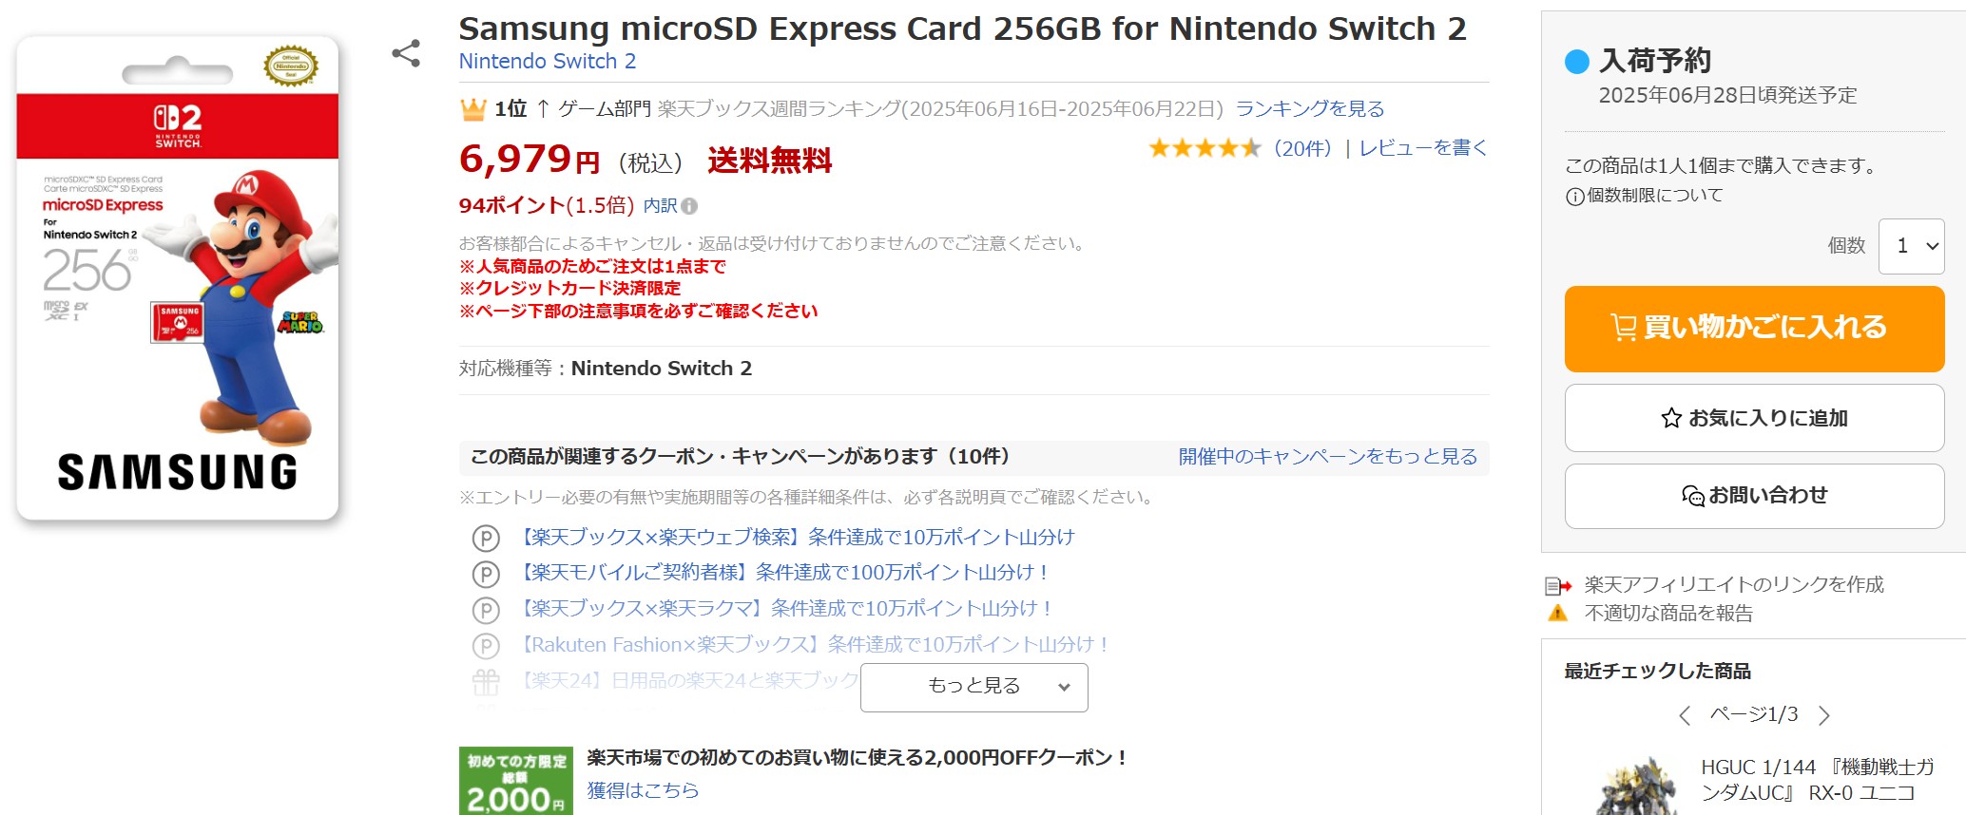This screenshot has width=1966, height=815.
Task: Open Nintendo Switch 2 category link
Action: point(547,62)
